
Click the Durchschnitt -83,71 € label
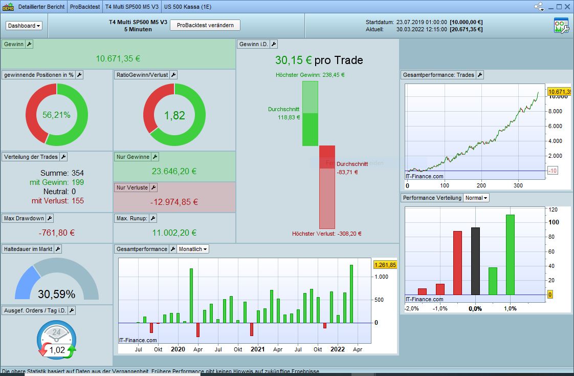point(352,168)
